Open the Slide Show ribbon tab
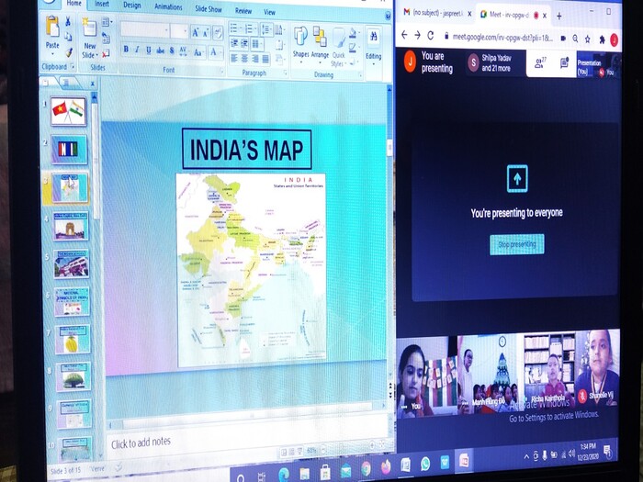The height and width of the screenshot is (482, 643). 208,8
